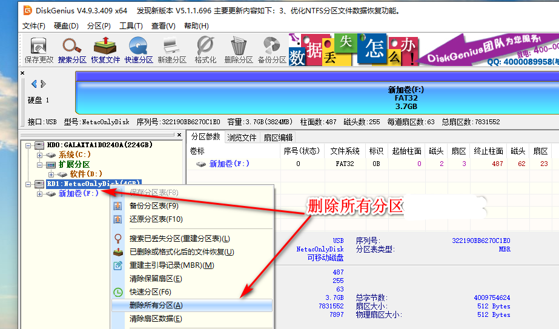The width and height of the screenshot is (559, 329).
Task: Click the 卷标 column header
Action: (234, 151)
